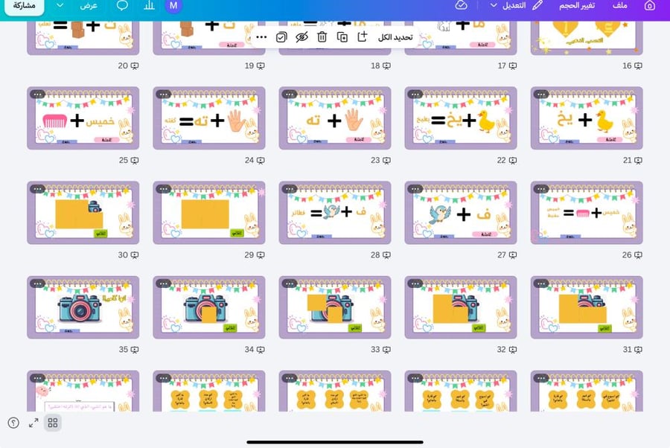Toggle the grid view button
This screenshot has width=670, height=448.
(53, 423)
